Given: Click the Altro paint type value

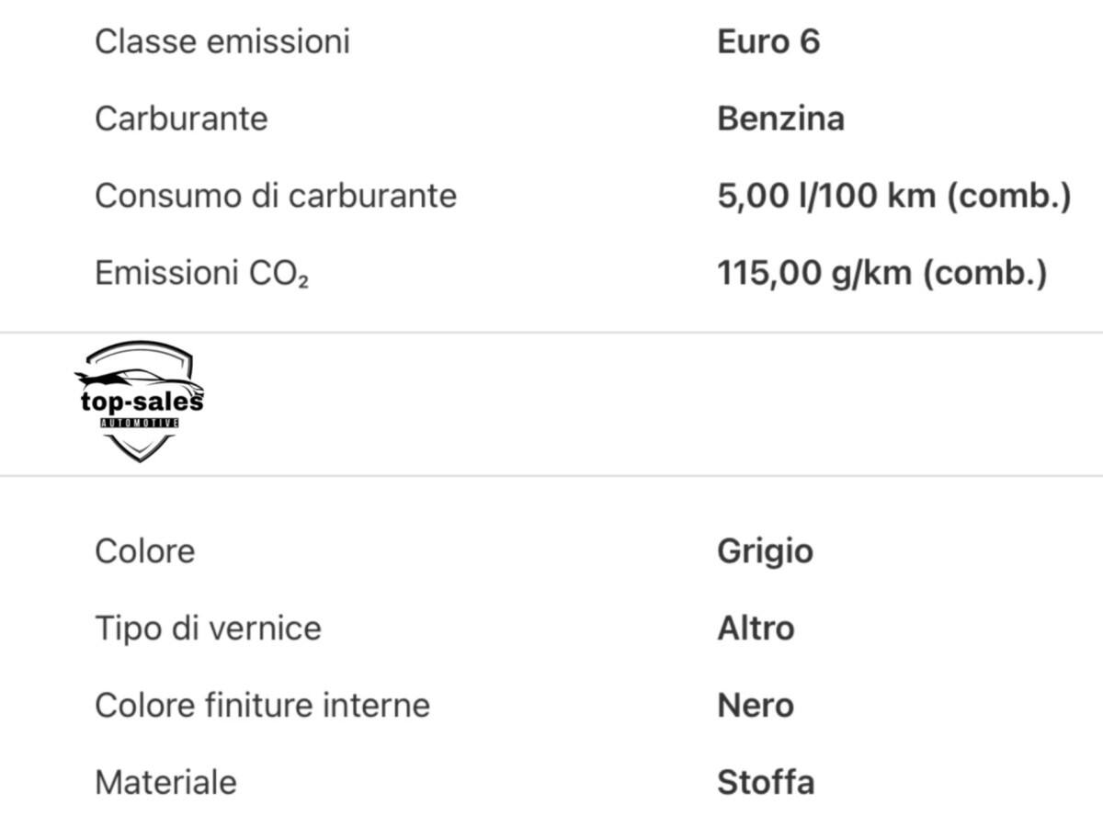Looking at the screenshot, I should tap(756, 629).
